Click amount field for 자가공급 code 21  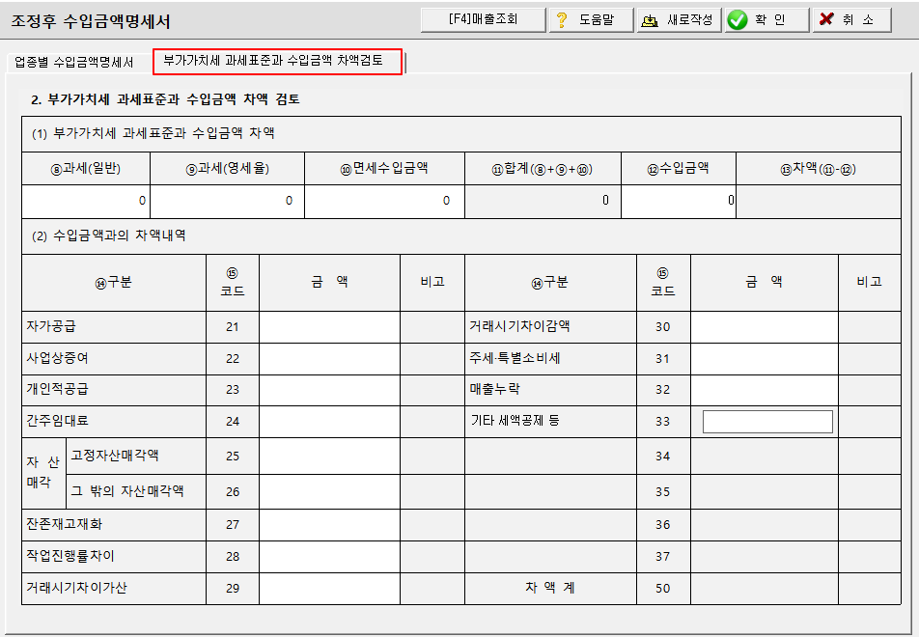click(x=329, y=327)
